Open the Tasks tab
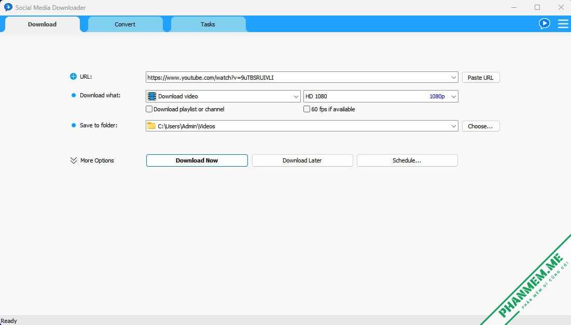 click(x=208, y=24)
